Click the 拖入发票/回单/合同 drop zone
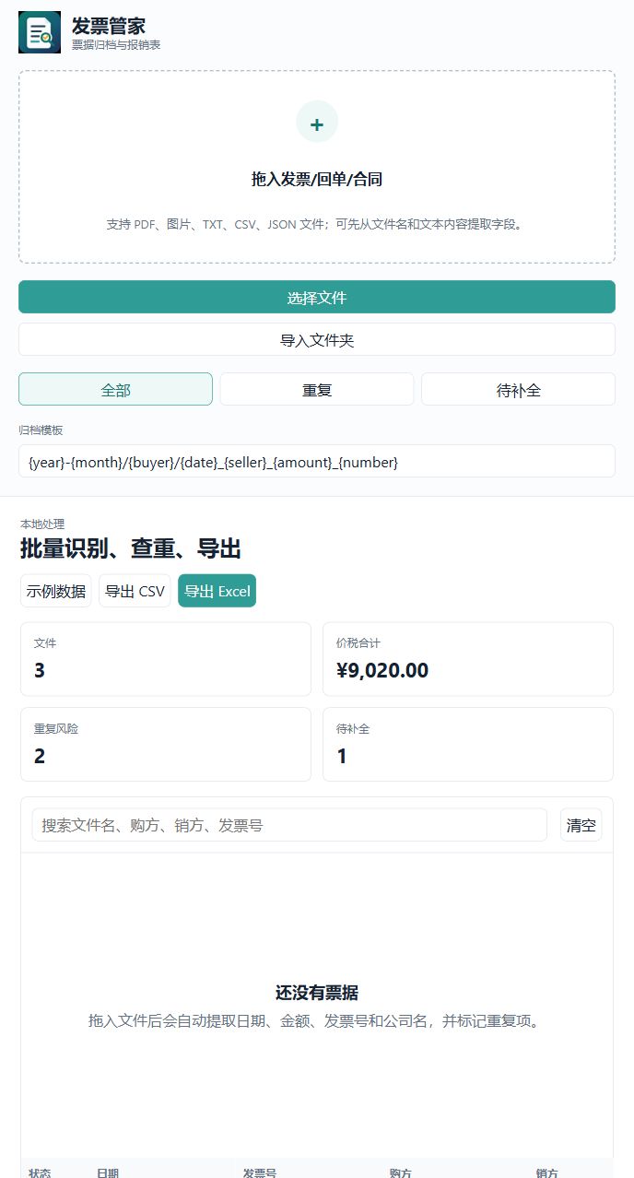Image resolution: width=634 pixels, height=1178 pixels. pyautogui.click(x=317, y=167)
